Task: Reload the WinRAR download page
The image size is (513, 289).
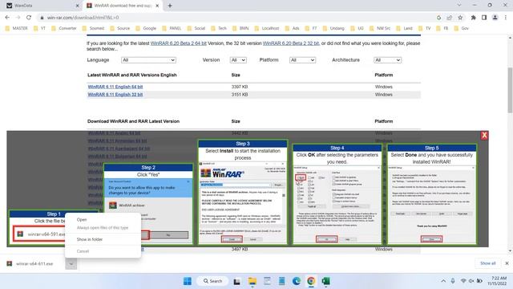Action: click(29, 18)
